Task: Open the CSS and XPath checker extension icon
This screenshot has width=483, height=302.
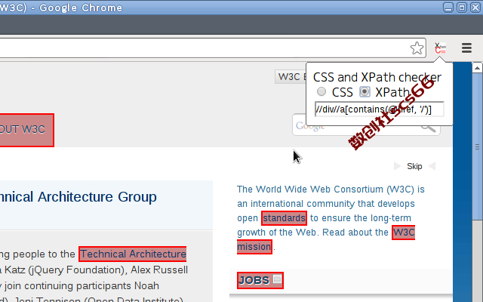Action: click(x=441, y=48)
